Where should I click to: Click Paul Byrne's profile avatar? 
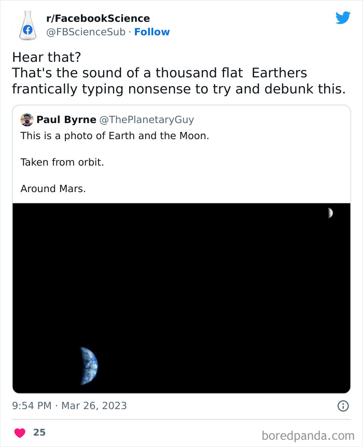[x=27, y=120]
